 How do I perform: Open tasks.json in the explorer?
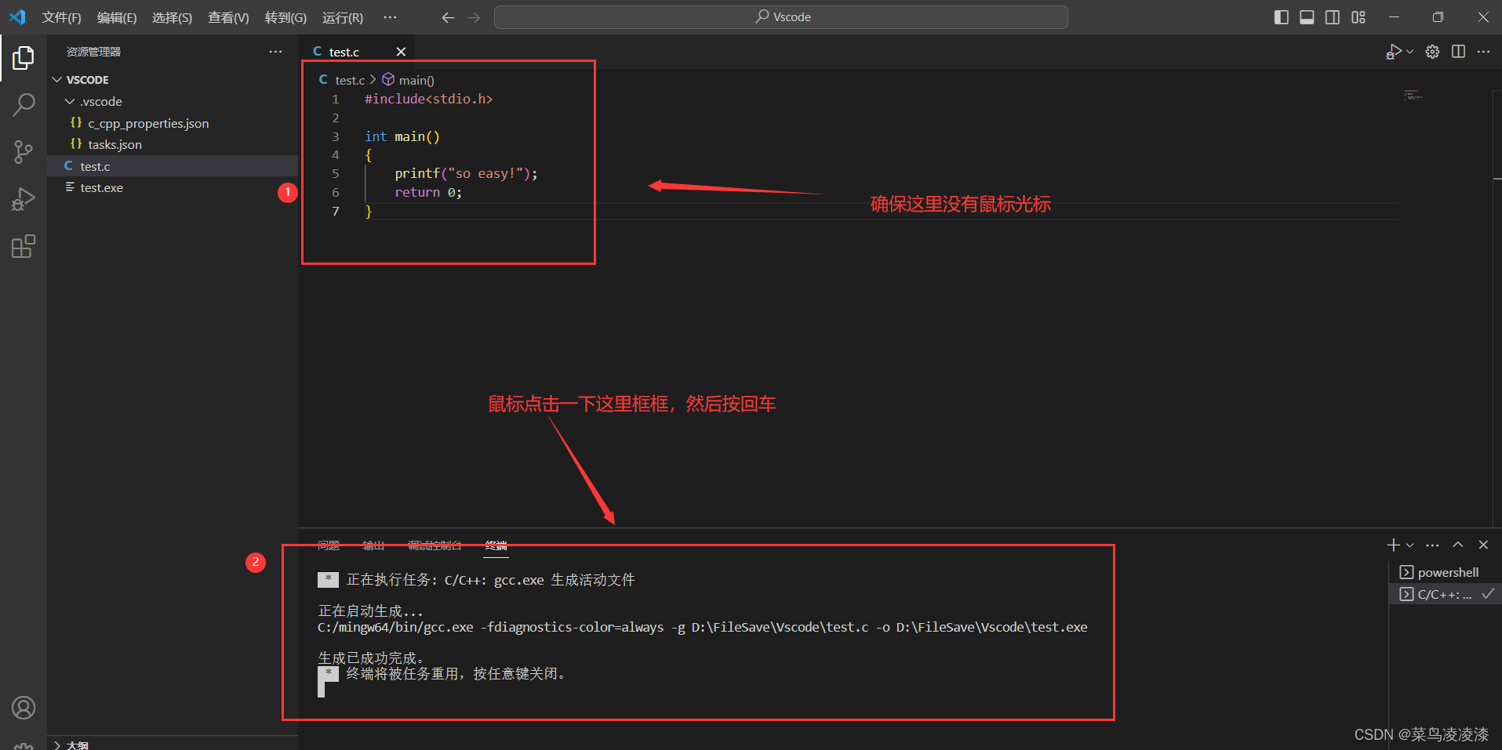(x=173, y=144)
